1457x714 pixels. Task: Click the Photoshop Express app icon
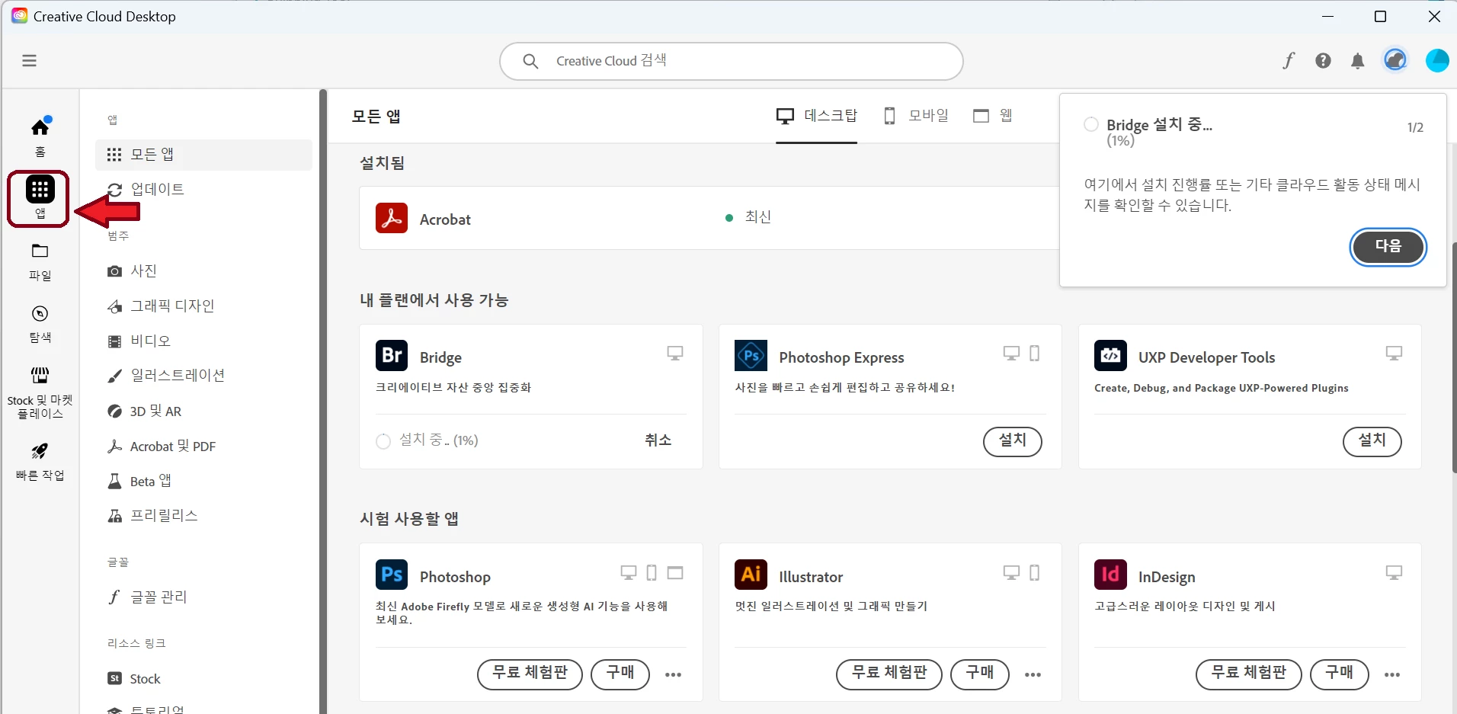[751, 355]
